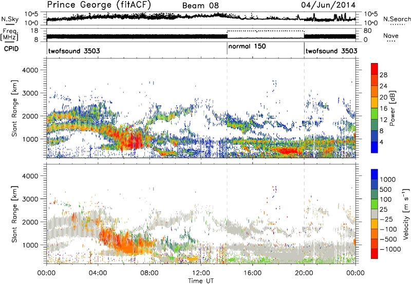Click power color bar value '24'
The width and height of the screenshot is (411, 284).
383,86
